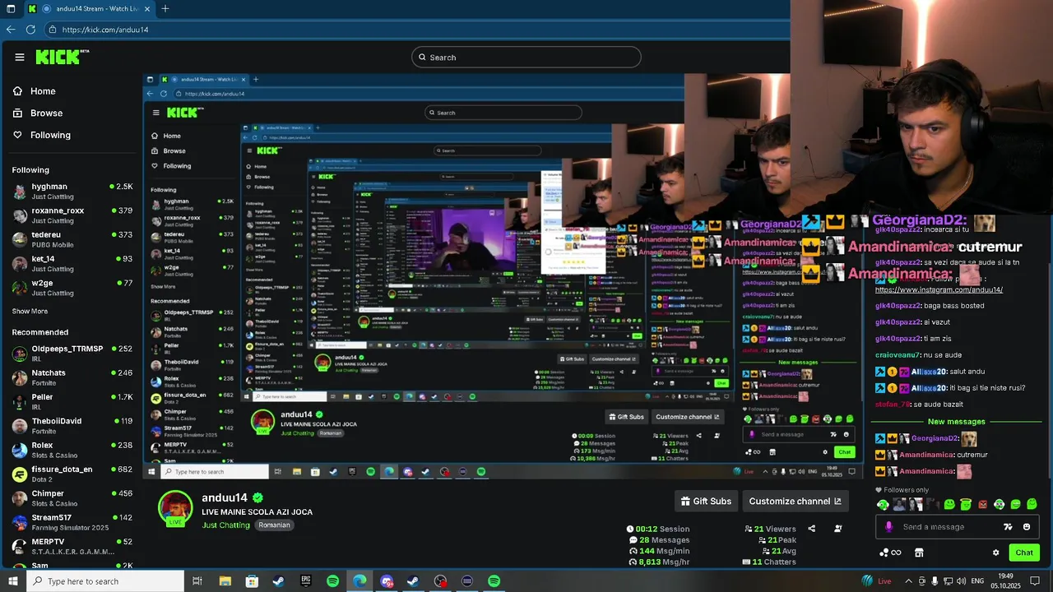Open Discord from the taskbar
The width and height of the screenshot is (1053, 592).
pos(387,581)
